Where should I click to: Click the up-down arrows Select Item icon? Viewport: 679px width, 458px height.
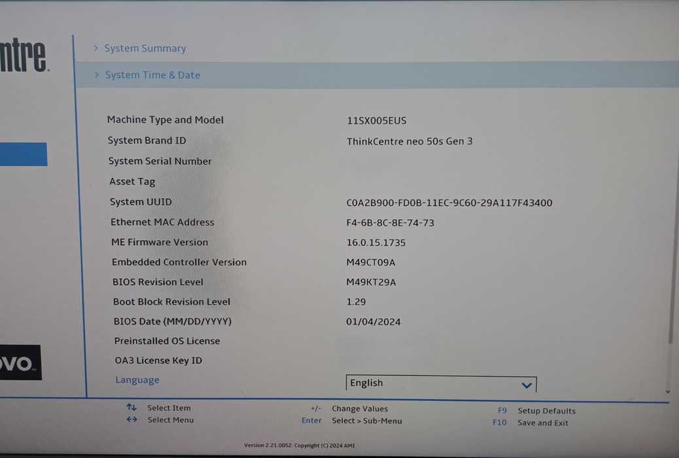(x=131, y=408)
